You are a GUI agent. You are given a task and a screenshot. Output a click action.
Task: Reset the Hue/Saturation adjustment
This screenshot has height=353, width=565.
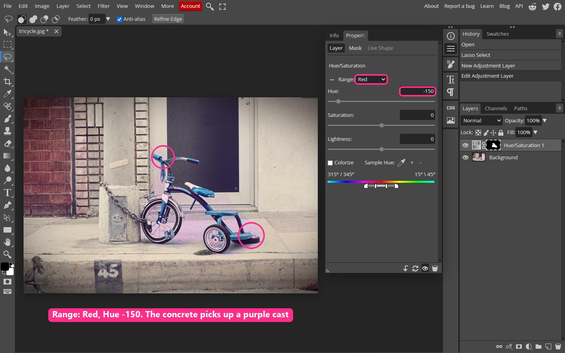pyautogui.click(x=415, y=268)
